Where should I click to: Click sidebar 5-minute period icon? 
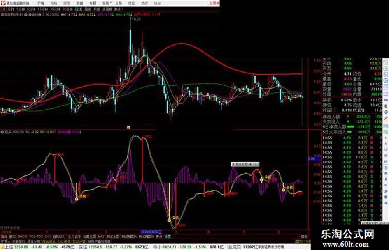click(x=386, y=144)
